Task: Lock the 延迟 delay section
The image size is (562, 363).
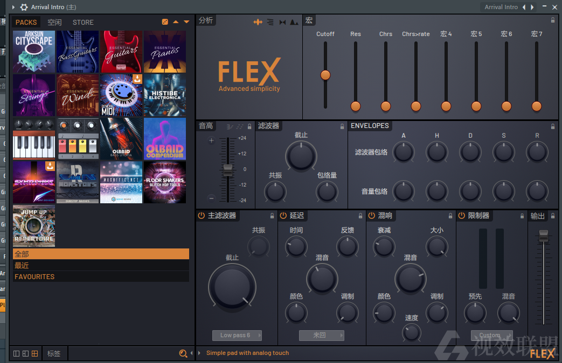Action: click(x=360, y=216)
